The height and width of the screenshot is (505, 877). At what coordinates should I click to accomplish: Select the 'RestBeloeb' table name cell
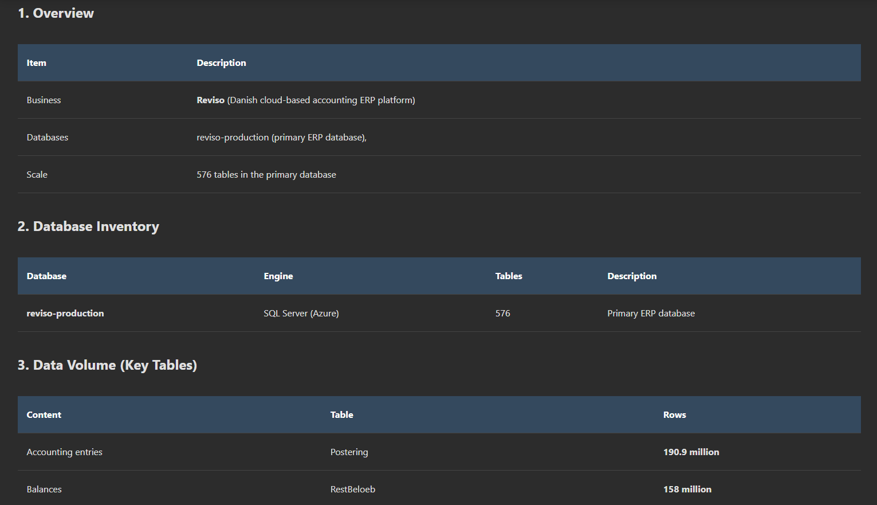[x=353, y=490]
